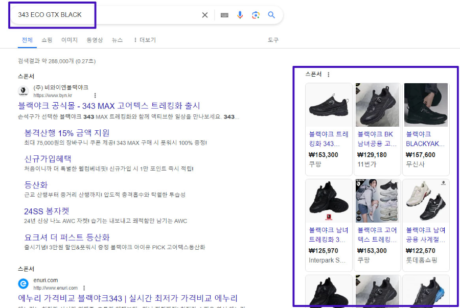Open 블랙야크 트레킹화 343 product title
Viewport: 460px width, 308px height.
pos(329,139)
